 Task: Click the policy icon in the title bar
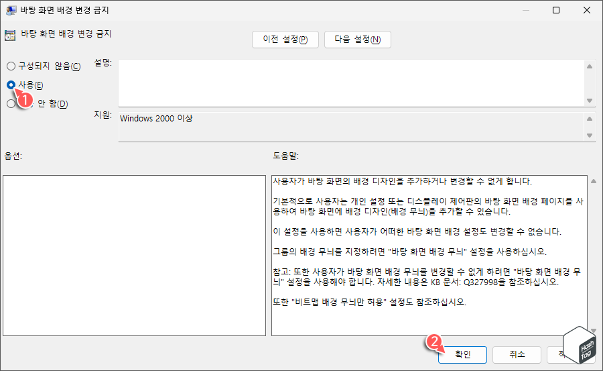click(11, 10)
